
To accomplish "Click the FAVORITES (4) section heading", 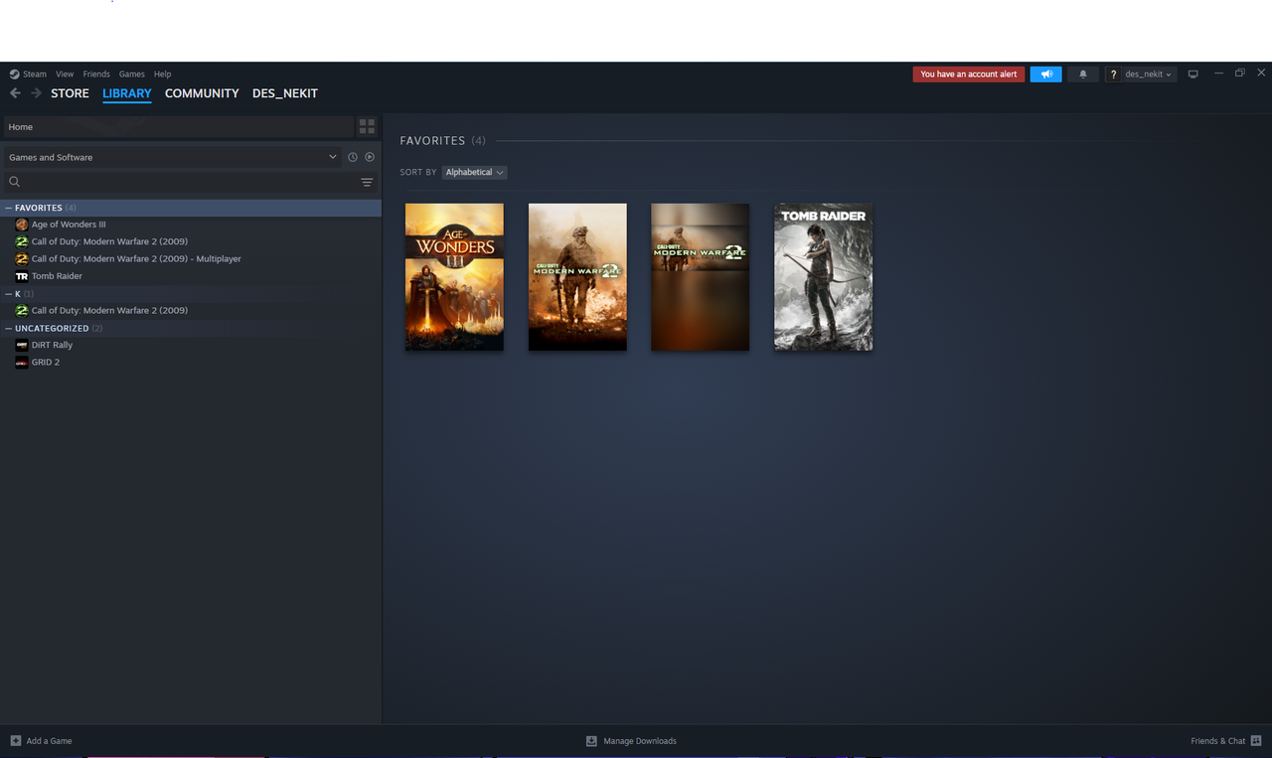I will coord(443,141).
